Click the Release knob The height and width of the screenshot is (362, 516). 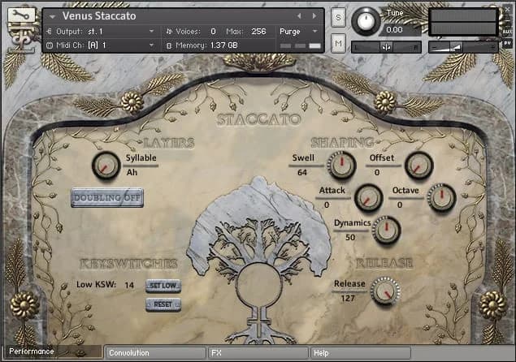click(x=384, y=290)
